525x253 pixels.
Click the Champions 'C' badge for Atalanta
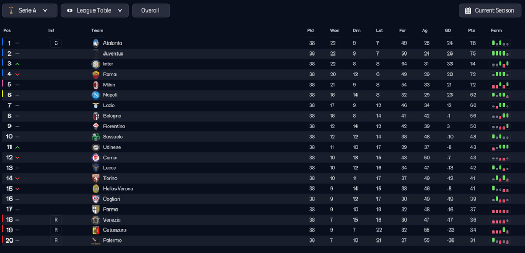(56, 43)
